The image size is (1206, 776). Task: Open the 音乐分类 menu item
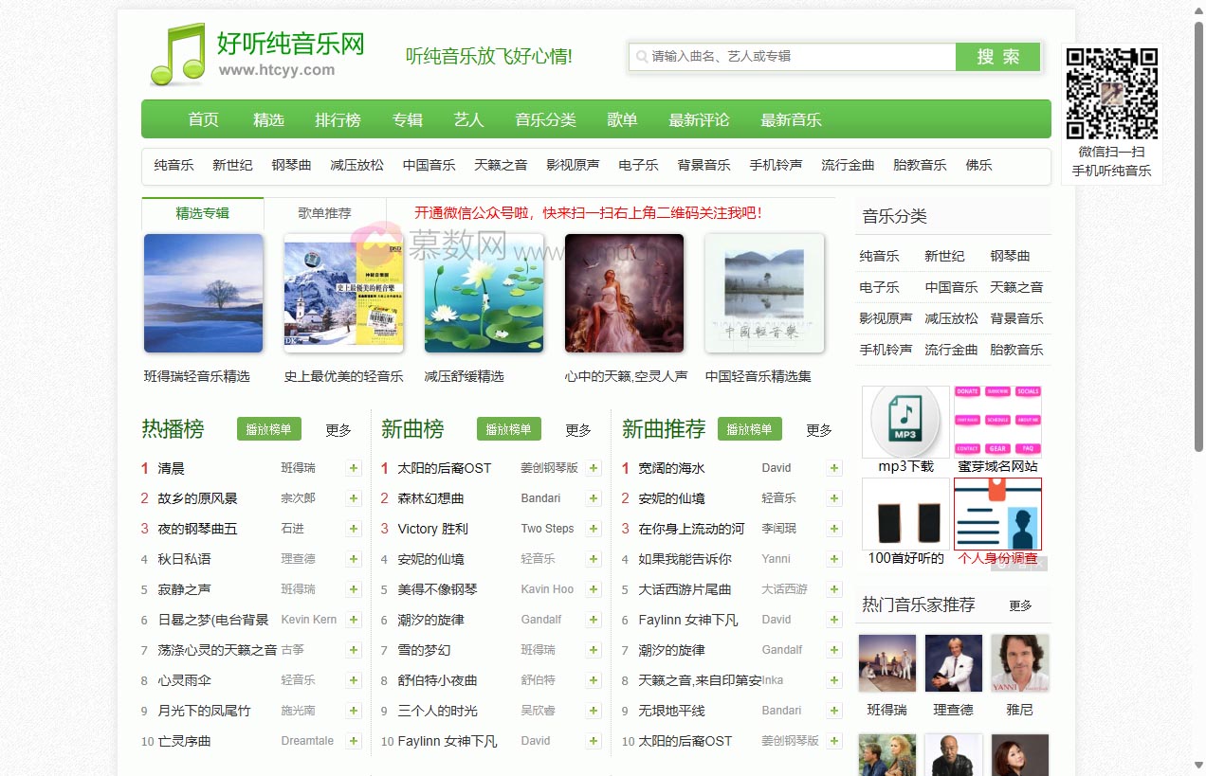545,119
